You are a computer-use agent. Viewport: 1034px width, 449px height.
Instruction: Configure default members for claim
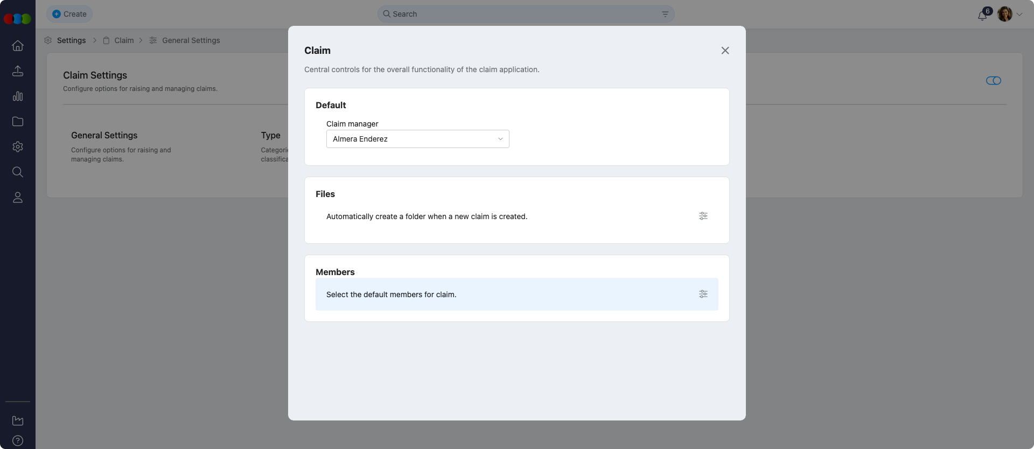703,294
